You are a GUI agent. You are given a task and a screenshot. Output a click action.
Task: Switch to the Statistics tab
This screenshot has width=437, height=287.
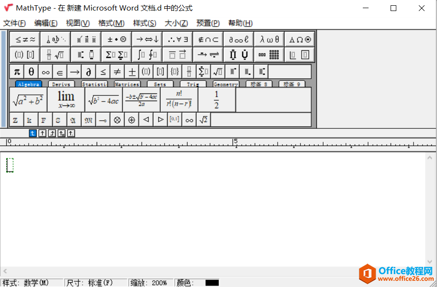tap(94, 84)
